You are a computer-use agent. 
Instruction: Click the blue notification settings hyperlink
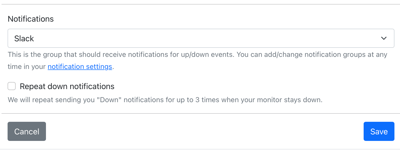coord(80,66)
